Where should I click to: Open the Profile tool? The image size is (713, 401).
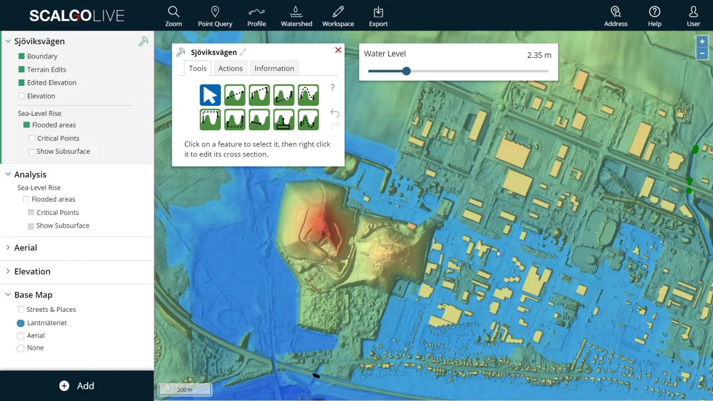257,16
